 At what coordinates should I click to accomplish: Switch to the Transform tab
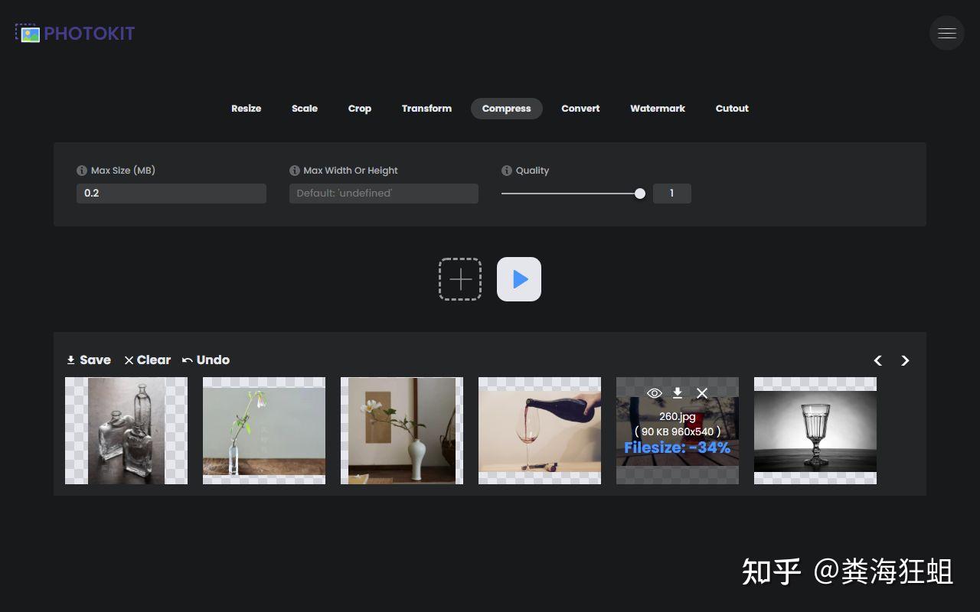click(426, 109)
